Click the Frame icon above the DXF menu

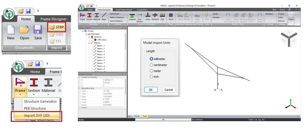(20, 82)
